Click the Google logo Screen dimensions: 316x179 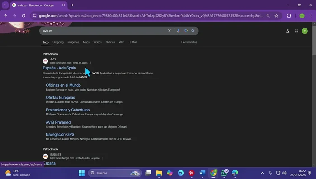point(23,31)
